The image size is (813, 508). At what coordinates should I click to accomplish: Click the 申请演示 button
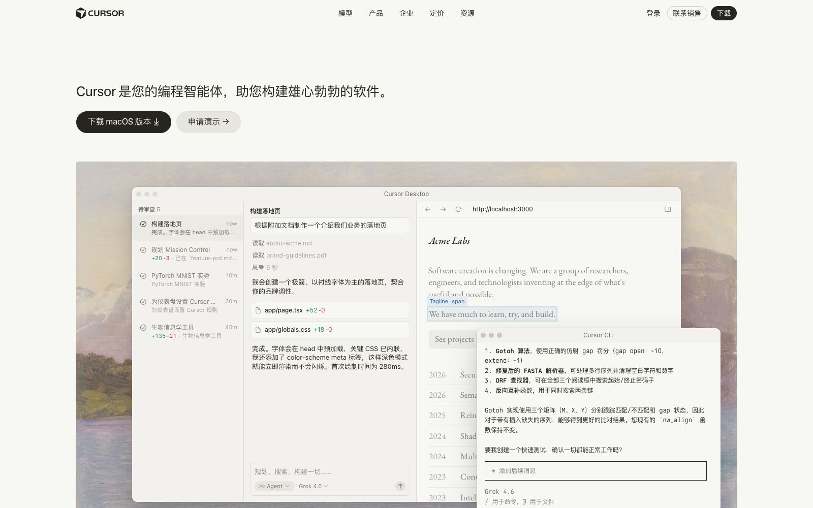click(208, 122)
